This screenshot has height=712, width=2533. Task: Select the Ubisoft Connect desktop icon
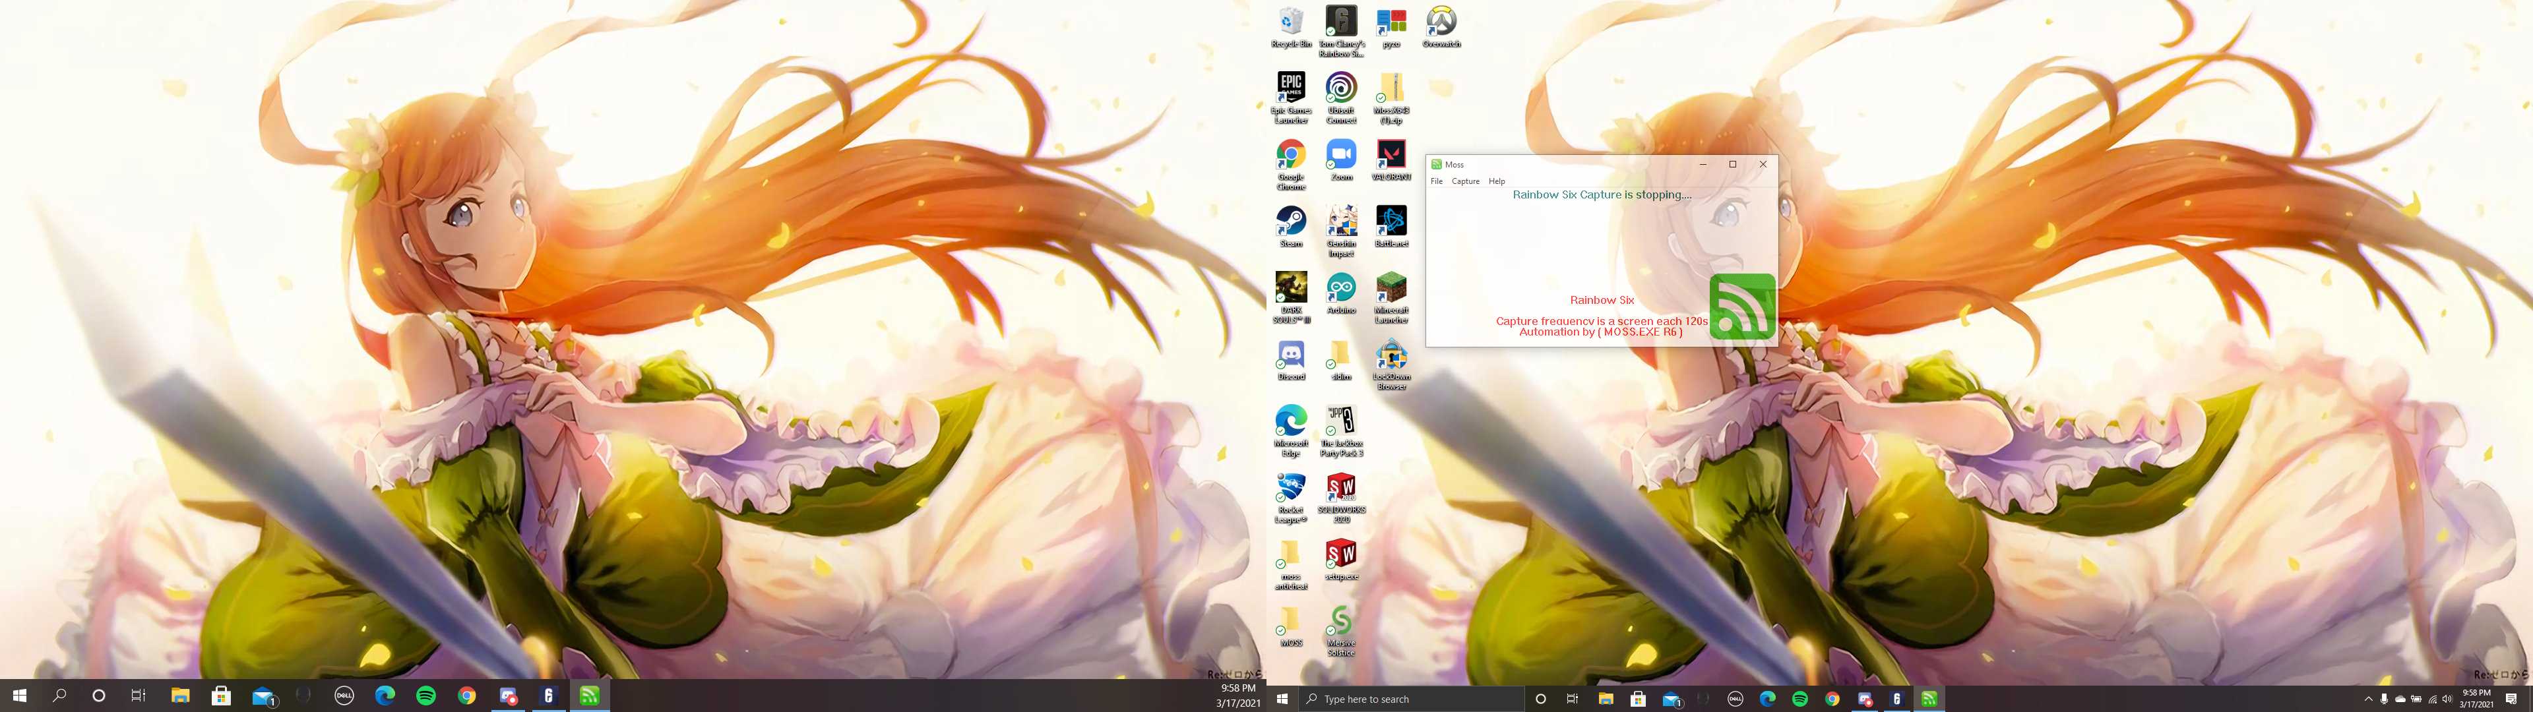click(x=1341, y=98)
